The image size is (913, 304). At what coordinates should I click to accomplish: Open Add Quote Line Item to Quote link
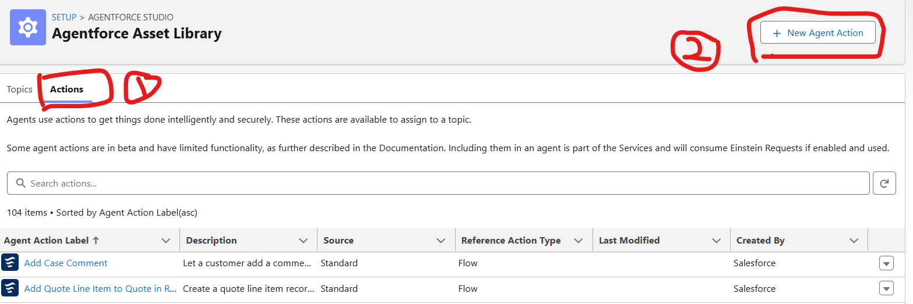[100, 288]
